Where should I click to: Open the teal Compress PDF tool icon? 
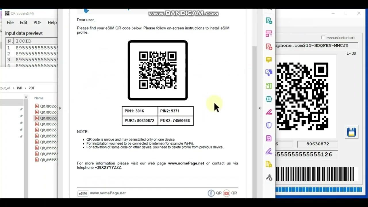(269, 99)
